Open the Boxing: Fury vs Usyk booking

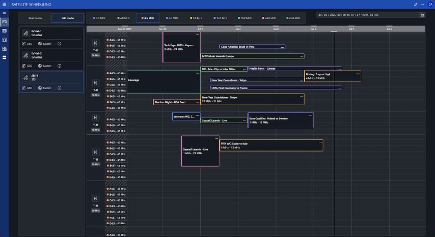point(331,76)
